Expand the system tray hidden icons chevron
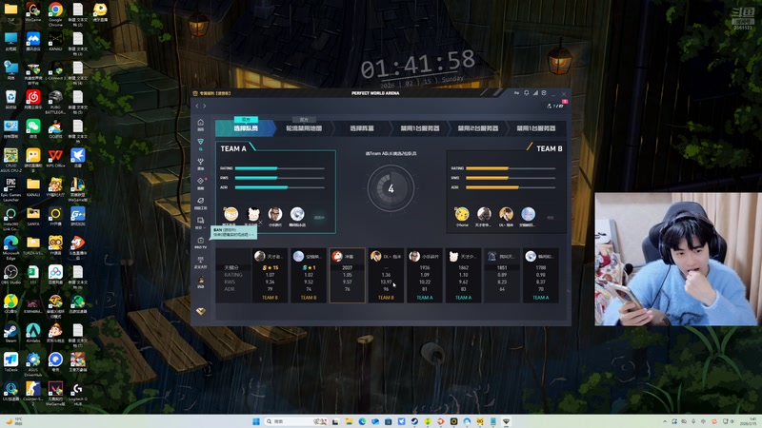 (665, 421)
